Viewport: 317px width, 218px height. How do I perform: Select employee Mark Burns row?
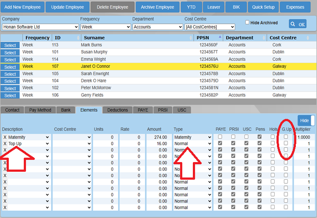pos(10,45)
